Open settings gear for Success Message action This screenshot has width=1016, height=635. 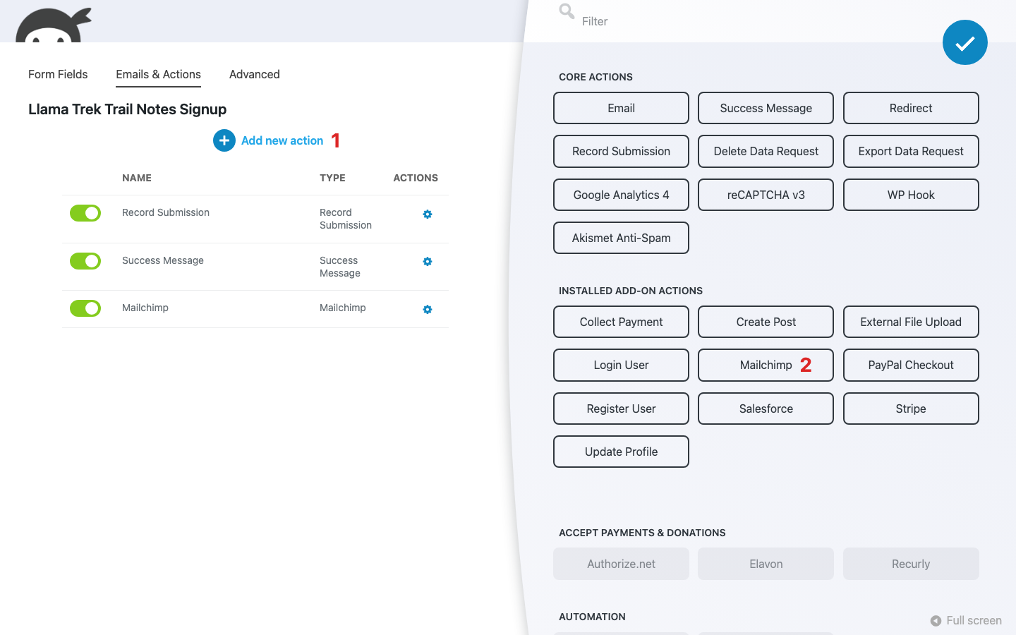click(x=428, y=262)
